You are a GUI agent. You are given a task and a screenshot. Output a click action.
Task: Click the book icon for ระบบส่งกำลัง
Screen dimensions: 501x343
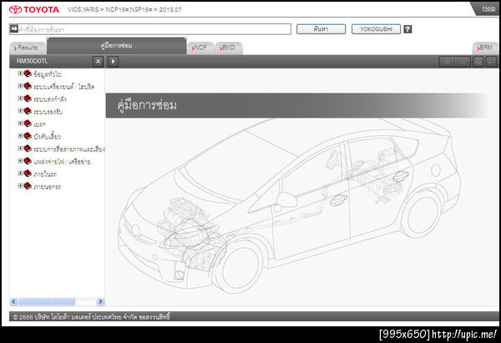28,98
